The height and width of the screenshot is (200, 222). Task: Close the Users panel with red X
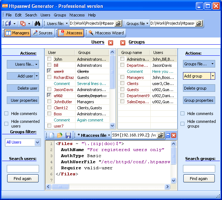coord(111,42)
